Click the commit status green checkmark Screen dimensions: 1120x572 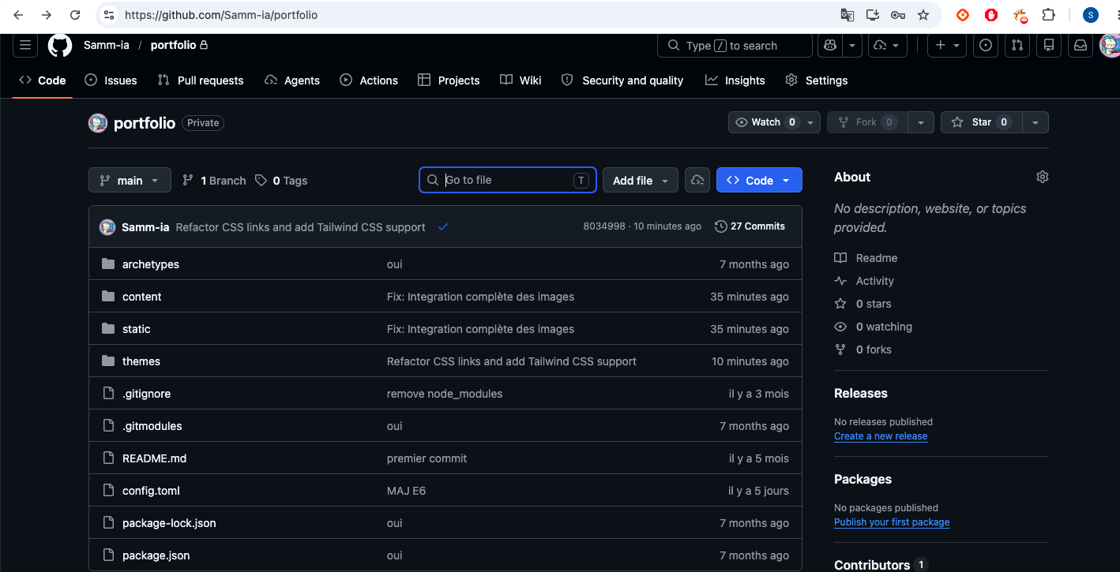coord(443,227)
